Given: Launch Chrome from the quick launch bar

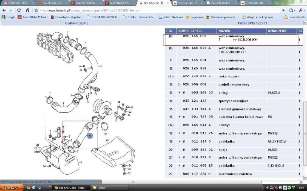Looking at the screenshot, I should (29, 188).
